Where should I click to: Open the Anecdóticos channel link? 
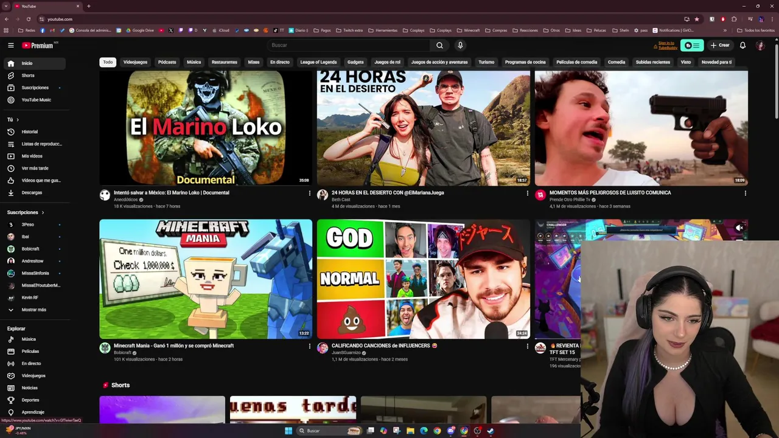tap(127, 200)
